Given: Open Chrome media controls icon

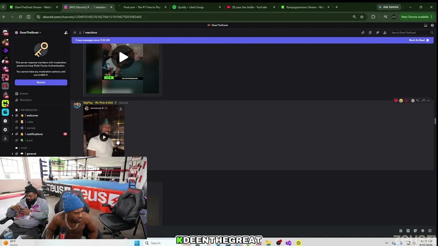Looking at the screenshot, I should (385, 17).
